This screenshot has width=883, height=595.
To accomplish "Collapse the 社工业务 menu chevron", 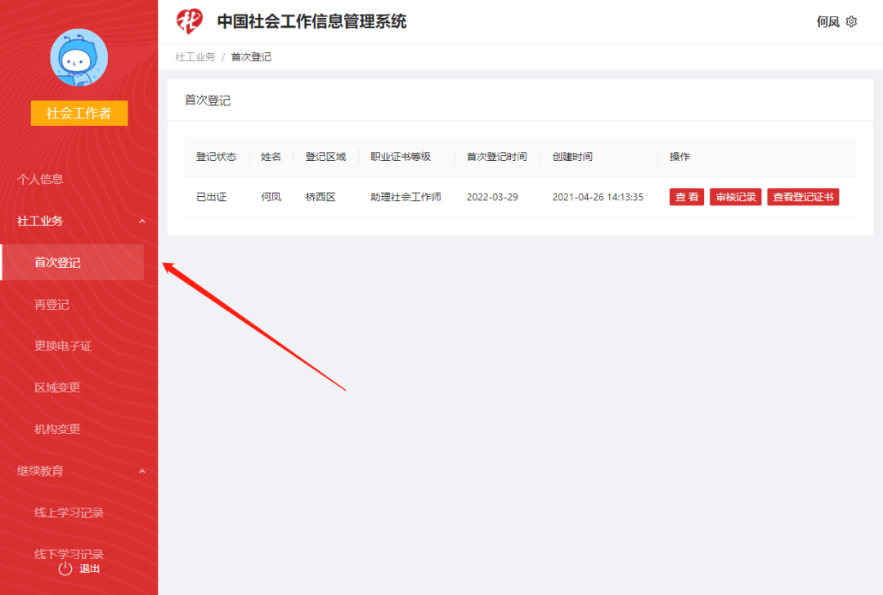I will pyautogui.click(x=142, y=221).
